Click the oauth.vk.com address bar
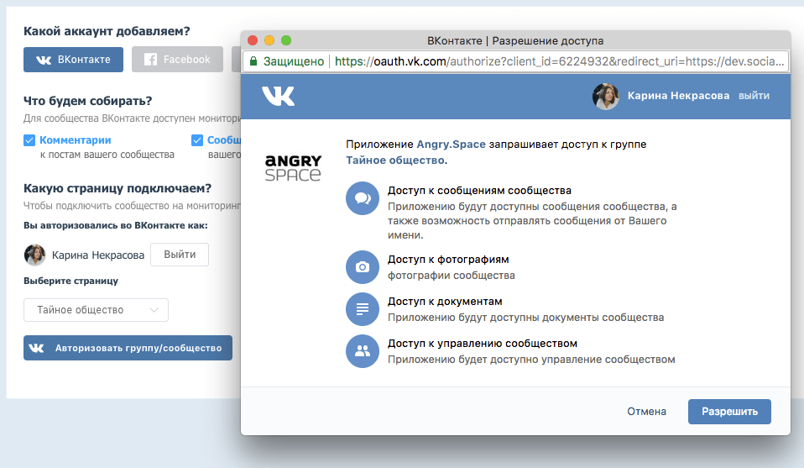The height and width of the screenshot is (468, 804). pos(515,61)
